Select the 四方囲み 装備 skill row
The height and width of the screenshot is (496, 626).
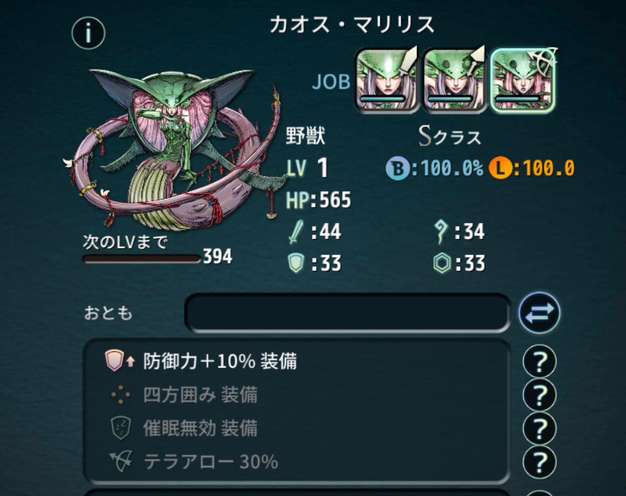pos(296,395)
